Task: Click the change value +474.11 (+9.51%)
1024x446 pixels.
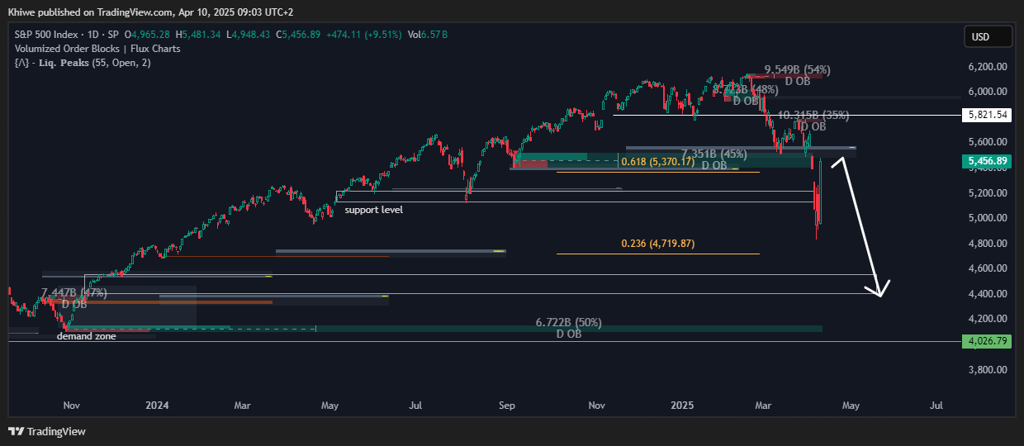Action: pyautogui.click(x=363, y=35)
